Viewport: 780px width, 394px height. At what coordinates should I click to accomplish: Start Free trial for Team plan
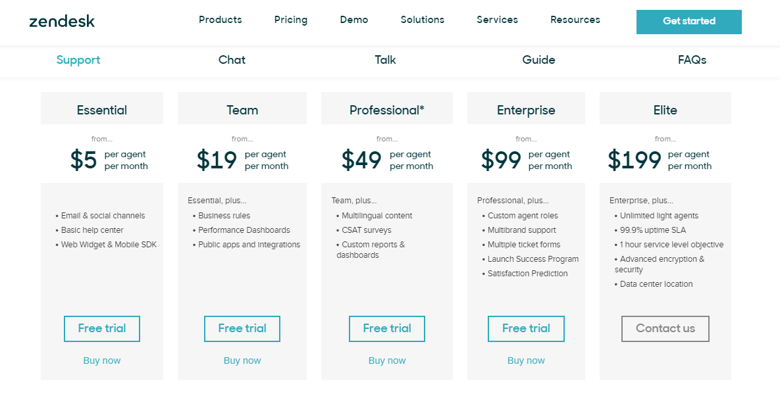[x=242, y=329]
